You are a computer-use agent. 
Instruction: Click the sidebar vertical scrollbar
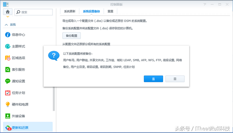tap(54, 99)
